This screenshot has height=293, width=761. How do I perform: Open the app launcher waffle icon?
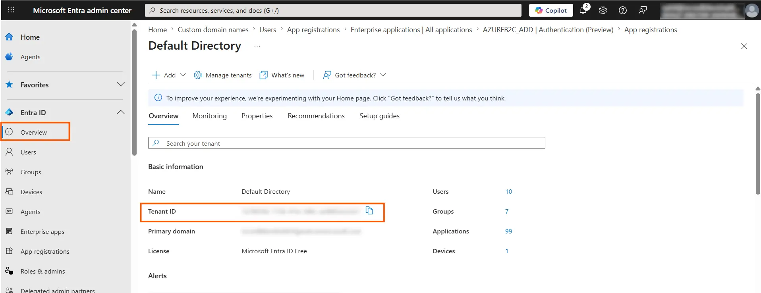11,10
